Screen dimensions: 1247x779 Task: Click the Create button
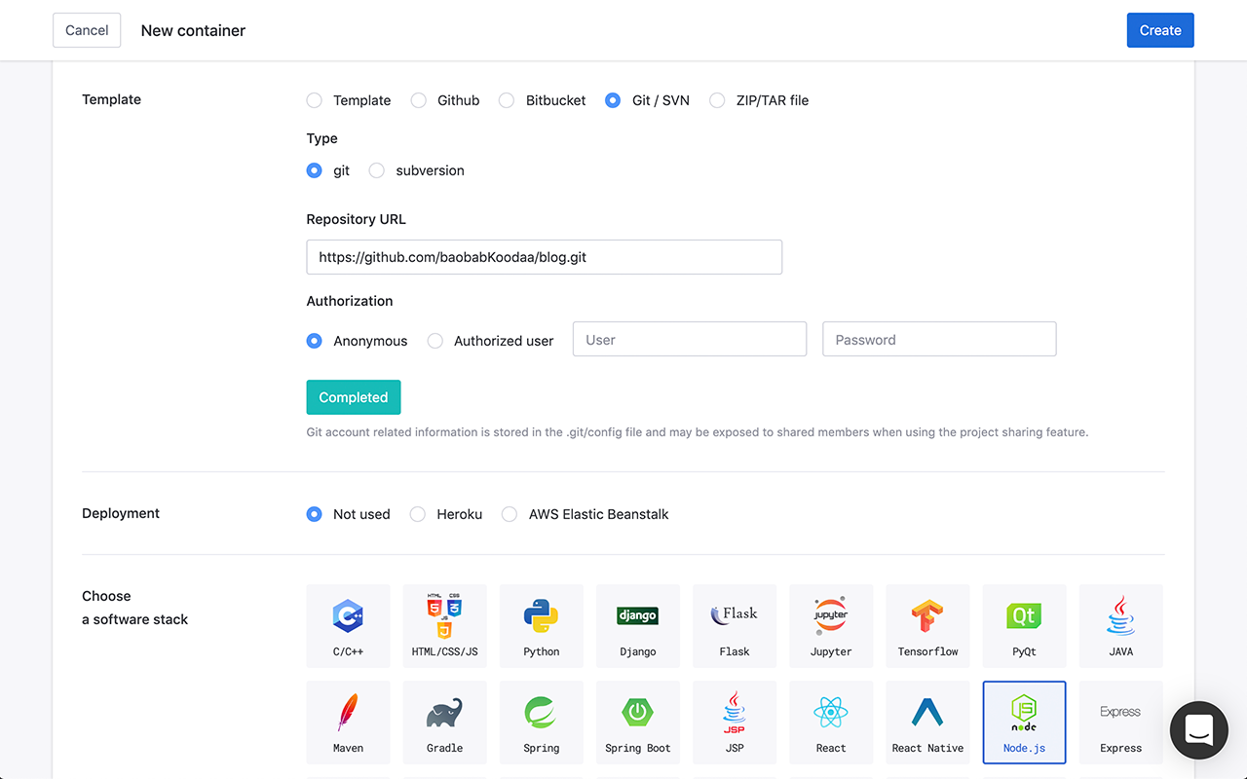tap(1159, 30)
